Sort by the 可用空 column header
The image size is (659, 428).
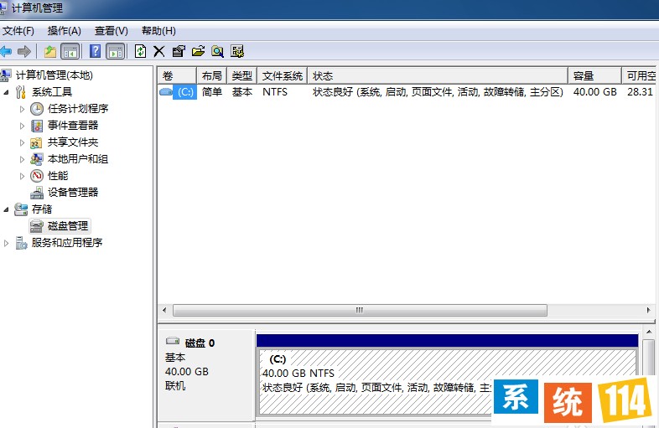[641, 76]
